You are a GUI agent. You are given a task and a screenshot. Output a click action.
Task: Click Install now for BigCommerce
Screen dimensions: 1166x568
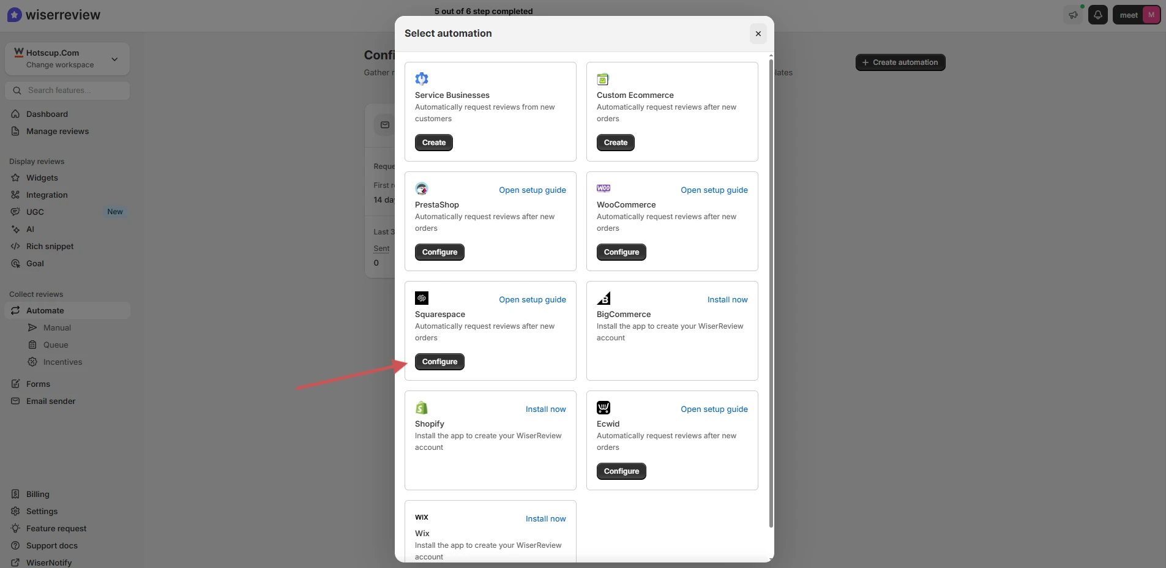728,299
